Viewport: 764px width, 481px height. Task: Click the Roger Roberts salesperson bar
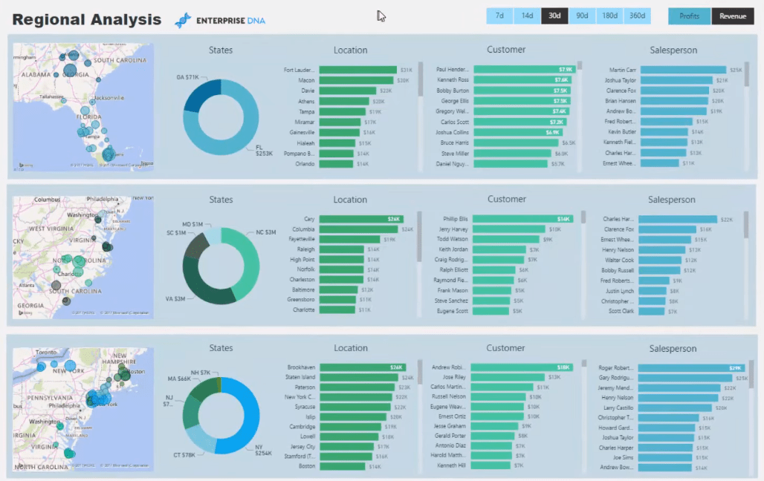pos(692,368)
